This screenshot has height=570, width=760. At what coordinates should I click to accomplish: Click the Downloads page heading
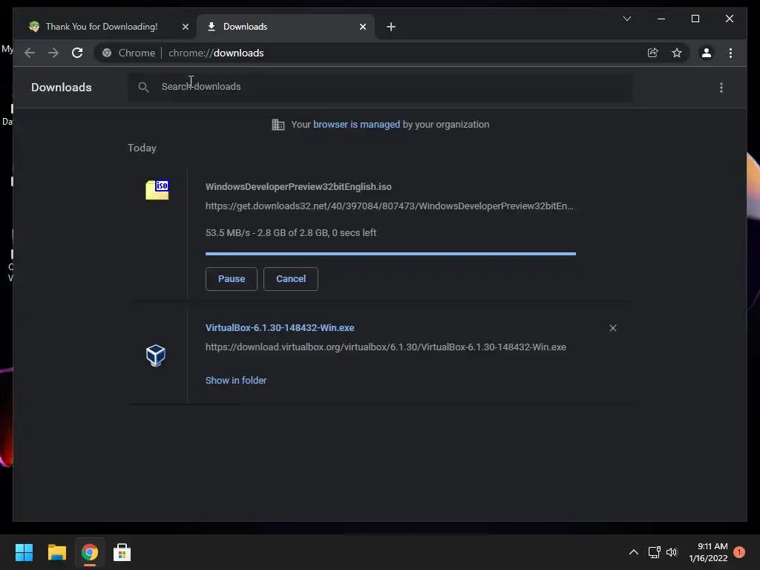[62, 88]
